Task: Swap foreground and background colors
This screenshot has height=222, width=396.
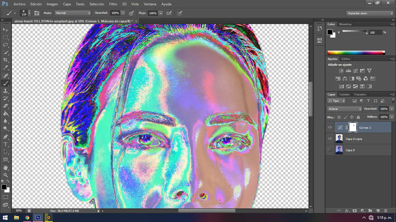Action: pyautogui.click(x=8, y=181)
